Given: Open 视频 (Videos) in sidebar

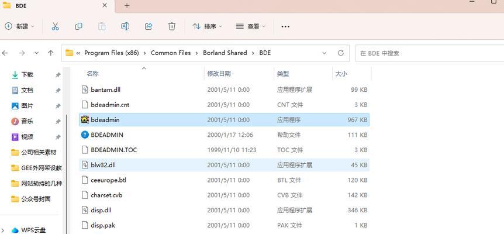Looking at the screenshot, I should 27,137.
